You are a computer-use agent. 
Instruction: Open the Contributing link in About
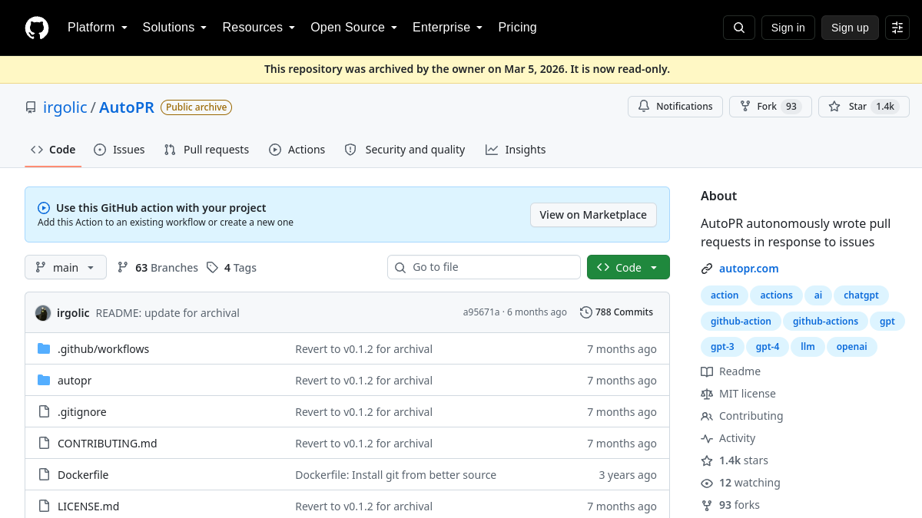(x=742, y=416)
